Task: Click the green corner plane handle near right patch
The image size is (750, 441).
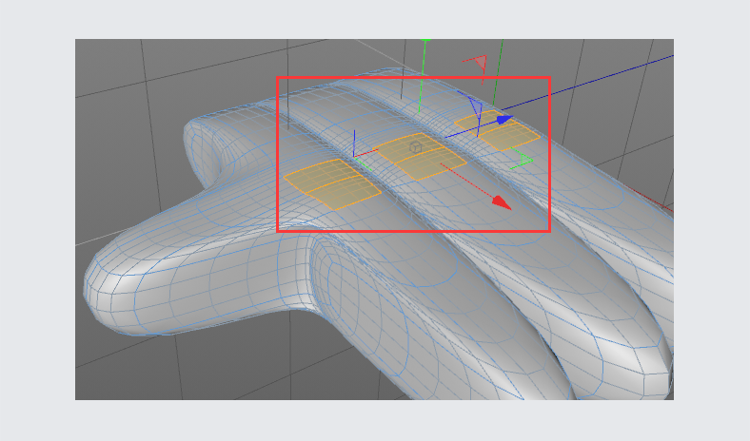Action: tap(522, 160)
